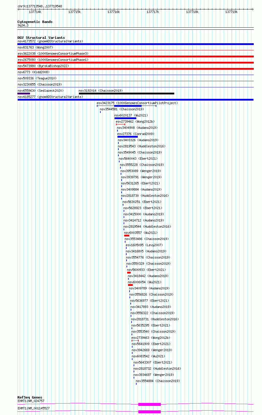Select nsv3553486 (Chaisson2019) label
The height and width of the screenshot is (415, 262).
147,239
